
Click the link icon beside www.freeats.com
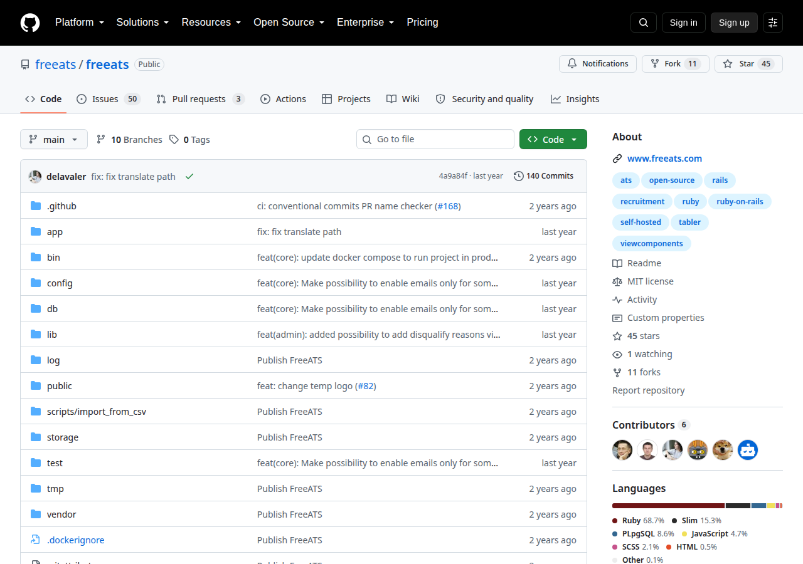pos(617,159)
